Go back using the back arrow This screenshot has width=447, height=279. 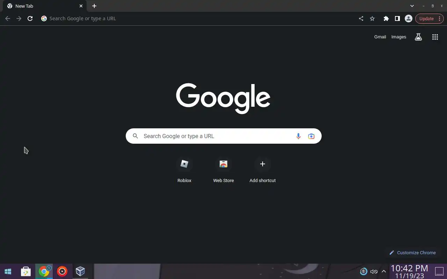8,18
